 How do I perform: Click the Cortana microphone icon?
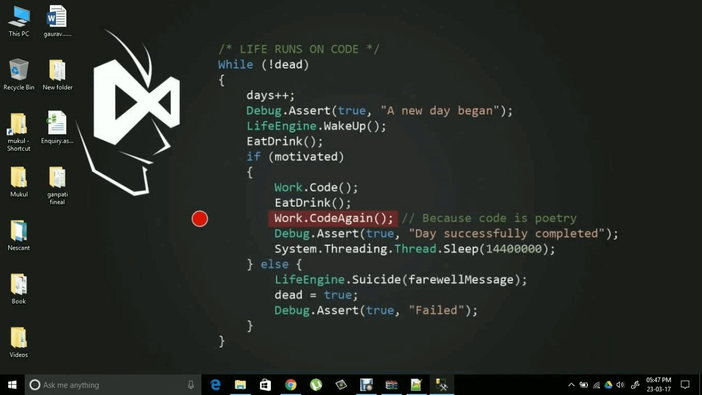point(191,385)
